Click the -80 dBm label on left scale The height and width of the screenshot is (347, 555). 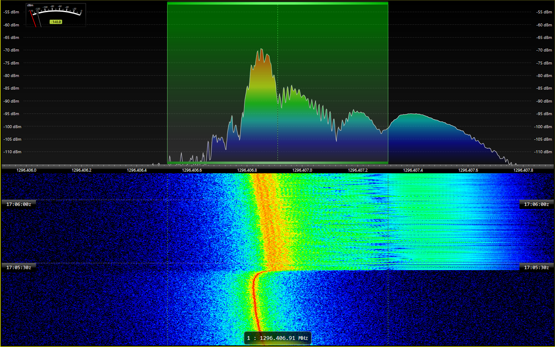point(11,76)
